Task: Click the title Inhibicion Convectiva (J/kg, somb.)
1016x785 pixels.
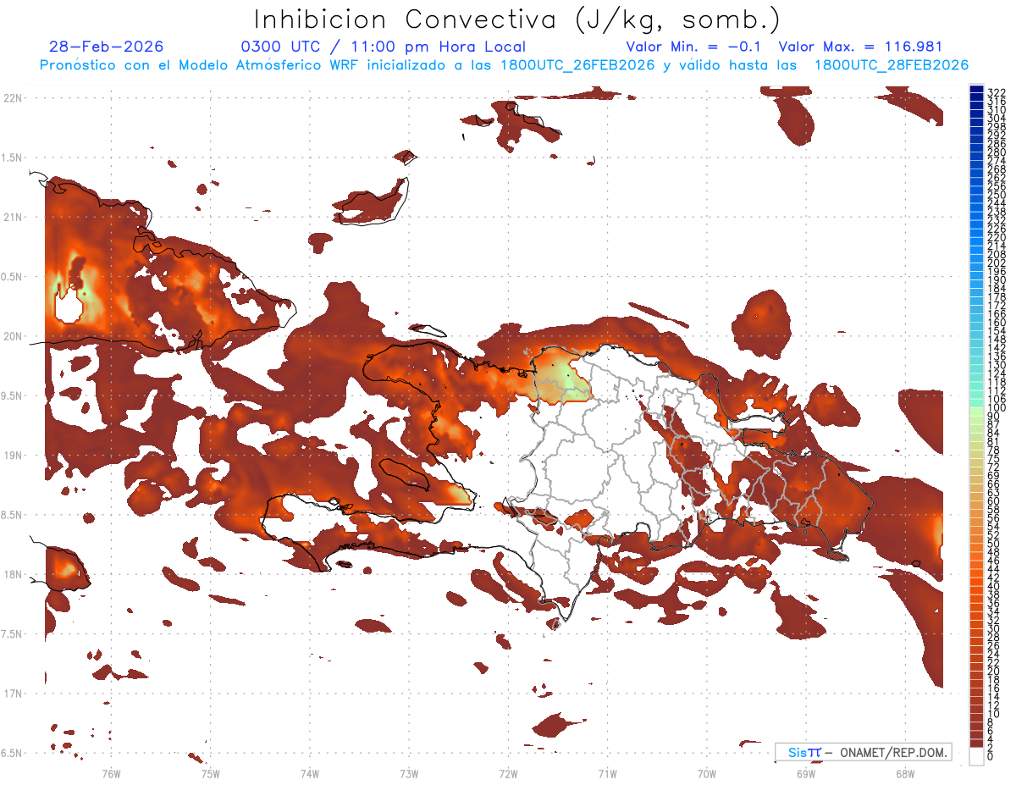Action: tap(516, 19)
